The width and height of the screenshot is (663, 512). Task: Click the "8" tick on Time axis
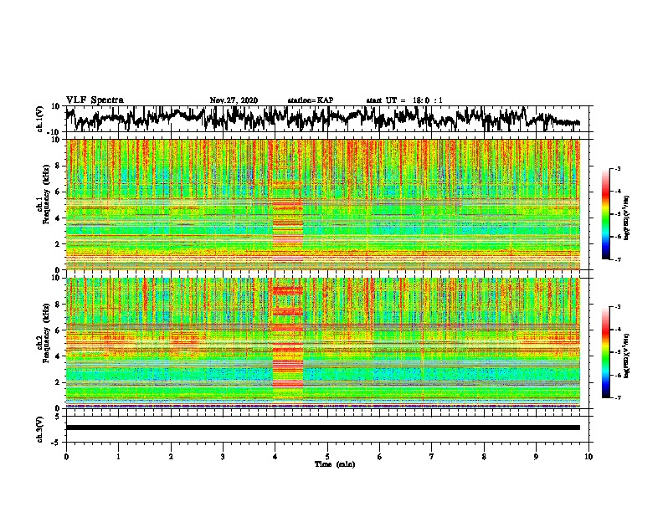point(484,457)
